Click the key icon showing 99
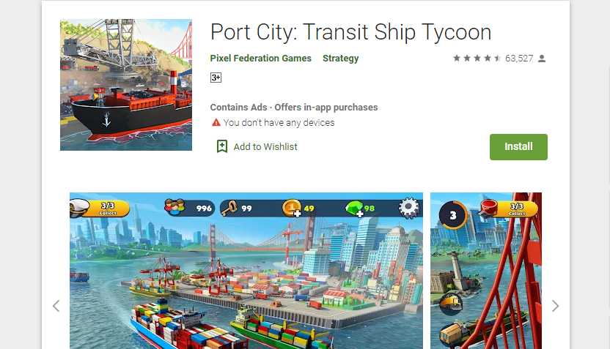610x349 pixels. (x=229, y=209)
